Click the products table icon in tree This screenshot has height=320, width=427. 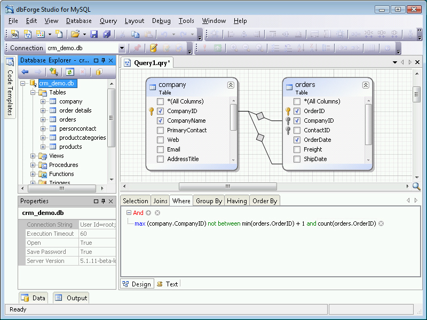[x=53, y=147]
